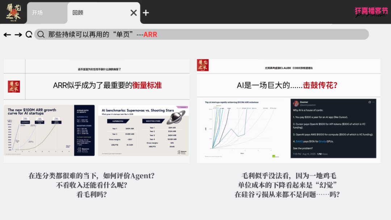The width and height of the screenshot is (391, 220).
Task: Click the $nvda link in the tweet
Action: [x=323, y=141]
